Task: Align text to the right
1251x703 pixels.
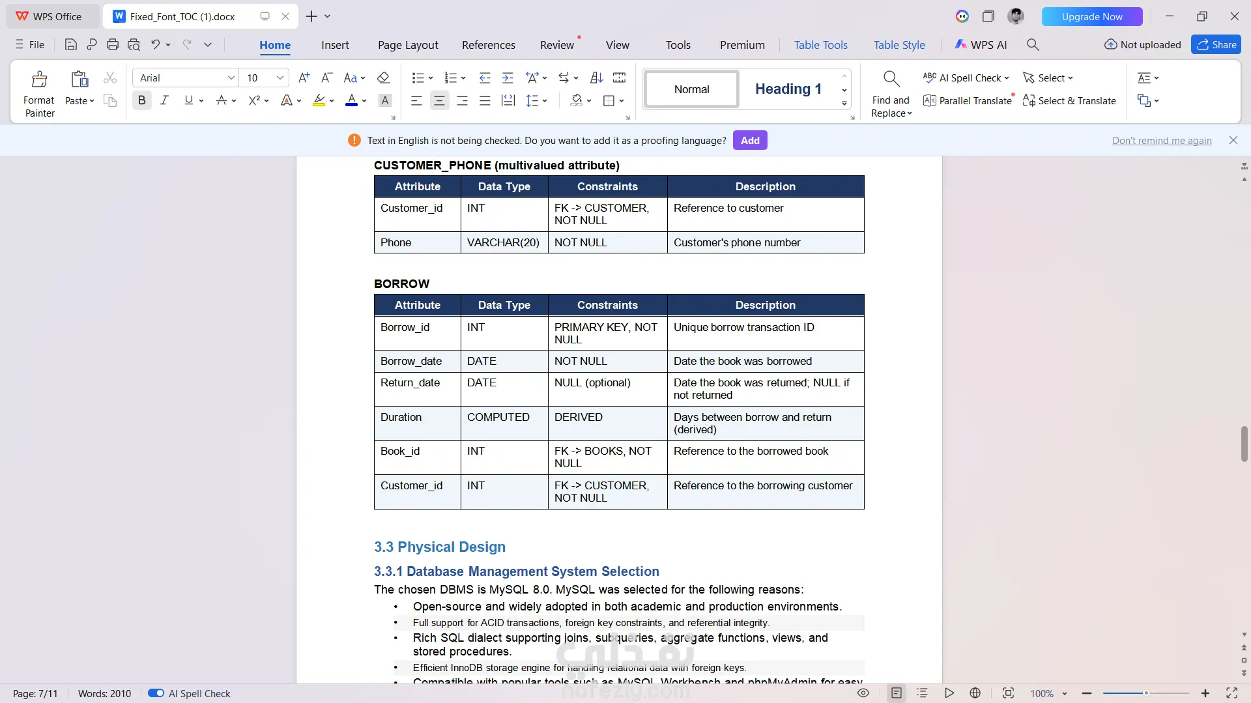Action: pyautogui.click(x=462, y=100)
